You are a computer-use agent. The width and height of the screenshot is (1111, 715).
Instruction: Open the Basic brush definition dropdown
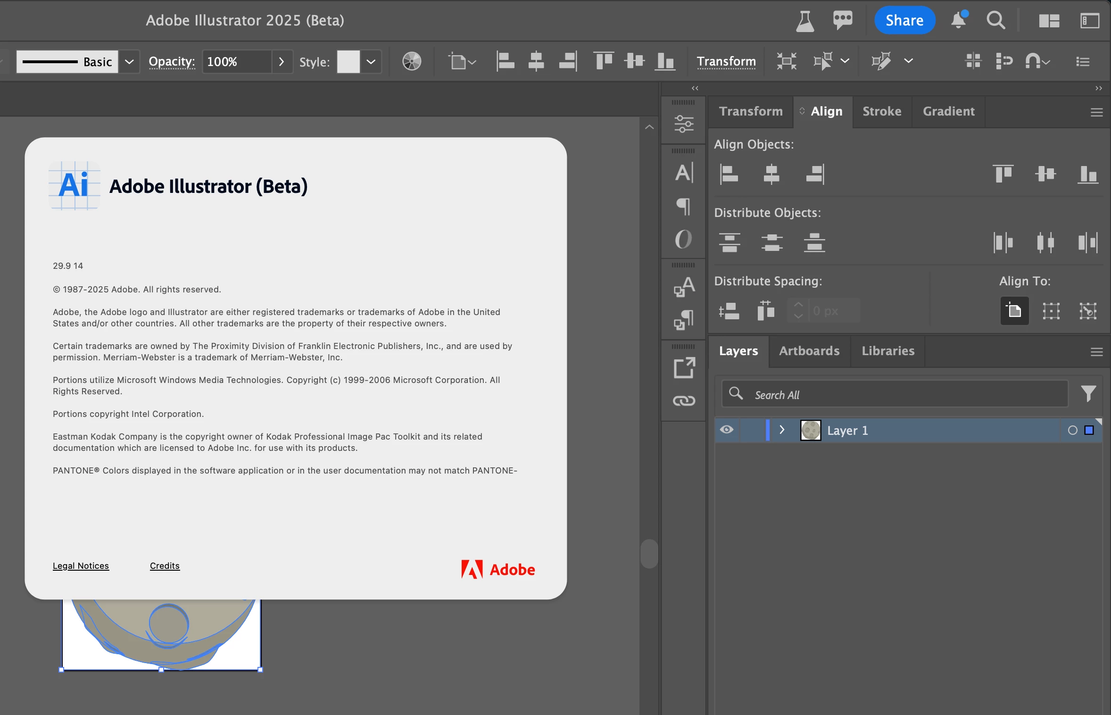129,62
